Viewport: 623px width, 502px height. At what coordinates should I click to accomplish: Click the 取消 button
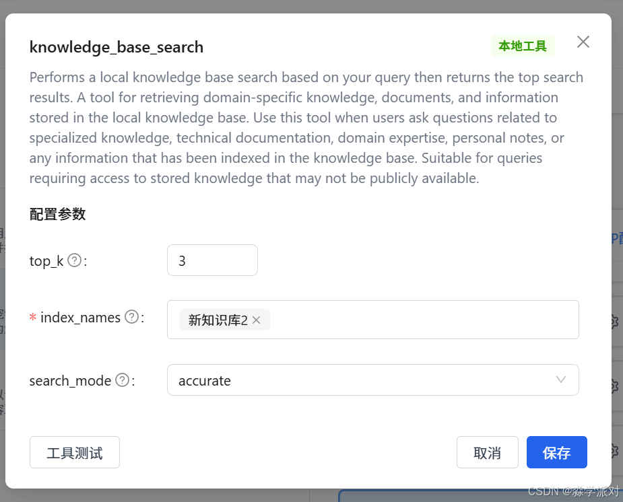tap(488, 452)
